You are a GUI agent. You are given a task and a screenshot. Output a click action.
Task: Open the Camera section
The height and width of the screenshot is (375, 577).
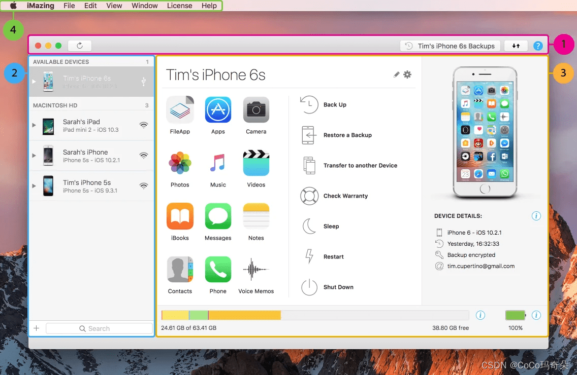(x=256, y=110)
